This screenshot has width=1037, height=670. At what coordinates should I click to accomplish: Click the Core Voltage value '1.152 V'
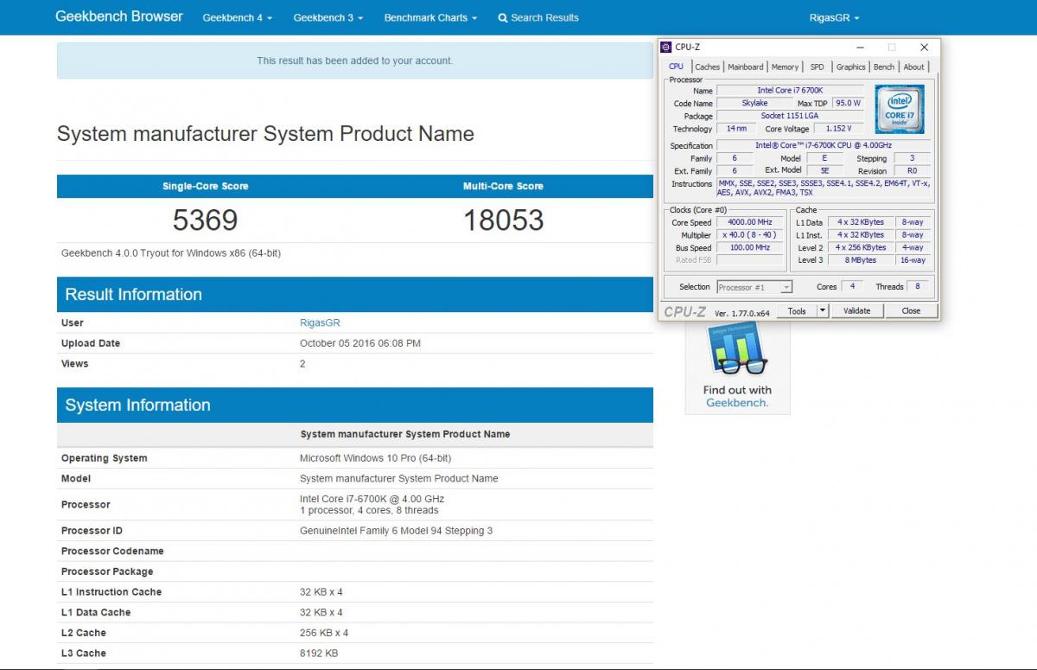click(838, 129)
